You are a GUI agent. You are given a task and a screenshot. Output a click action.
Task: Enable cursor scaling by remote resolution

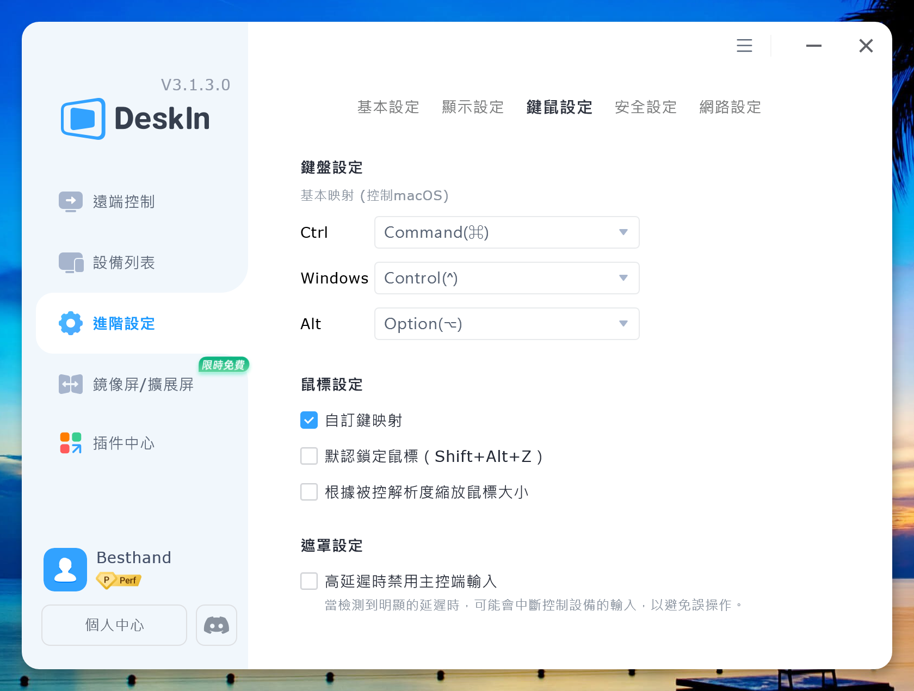[308, 491]
